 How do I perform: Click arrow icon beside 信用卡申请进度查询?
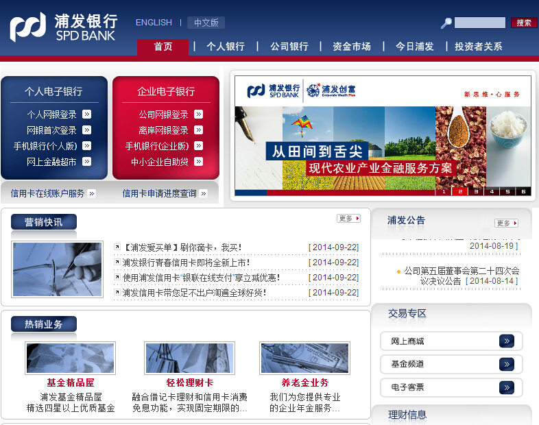tap(204, 193)
